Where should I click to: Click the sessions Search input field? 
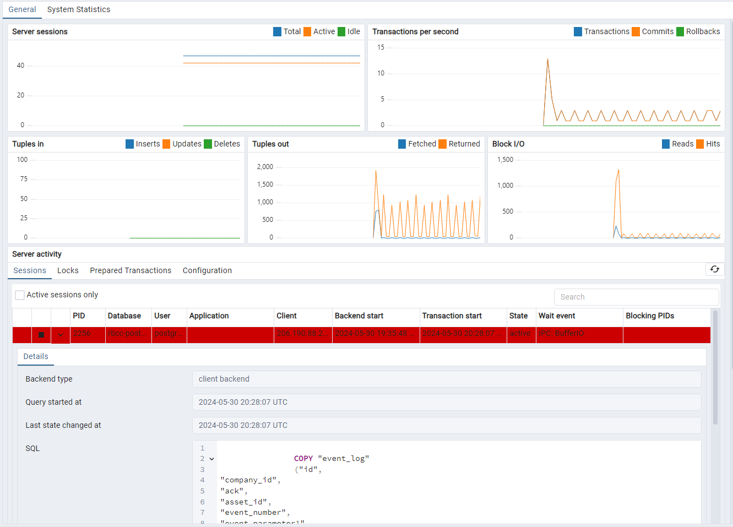click(x=636, y=297)
